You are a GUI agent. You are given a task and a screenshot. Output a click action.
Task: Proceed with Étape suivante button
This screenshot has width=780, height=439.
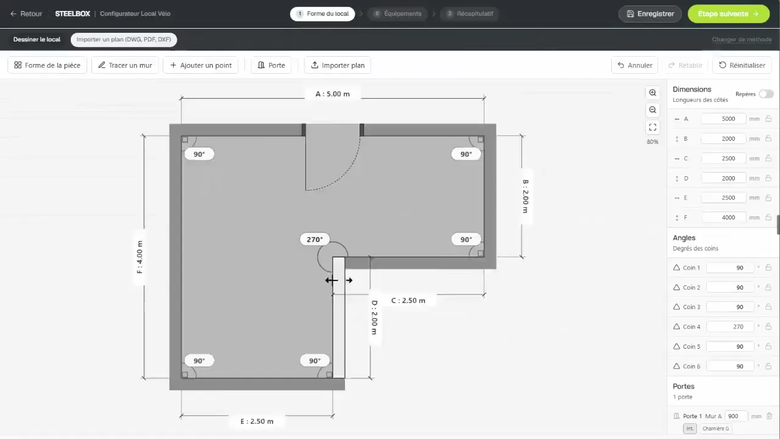click(728, 13)
